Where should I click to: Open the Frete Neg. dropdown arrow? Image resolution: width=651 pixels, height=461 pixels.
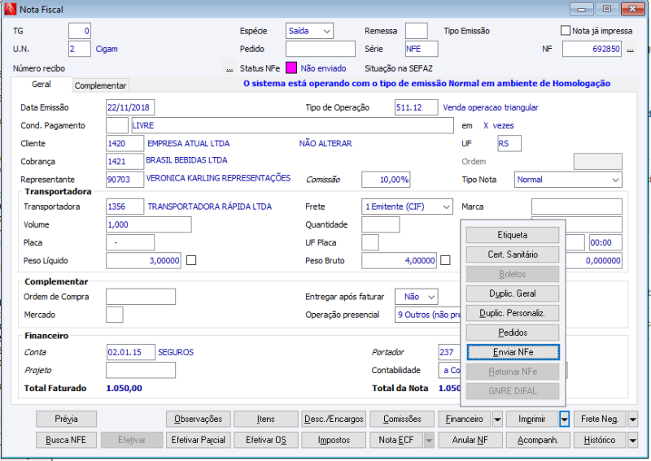(632, 419)
